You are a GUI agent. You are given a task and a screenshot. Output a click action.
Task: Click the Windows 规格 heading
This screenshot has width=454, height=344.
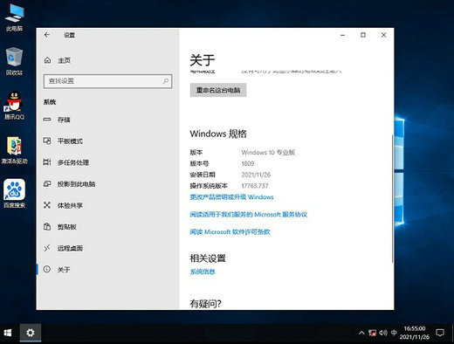click(218, 134)
